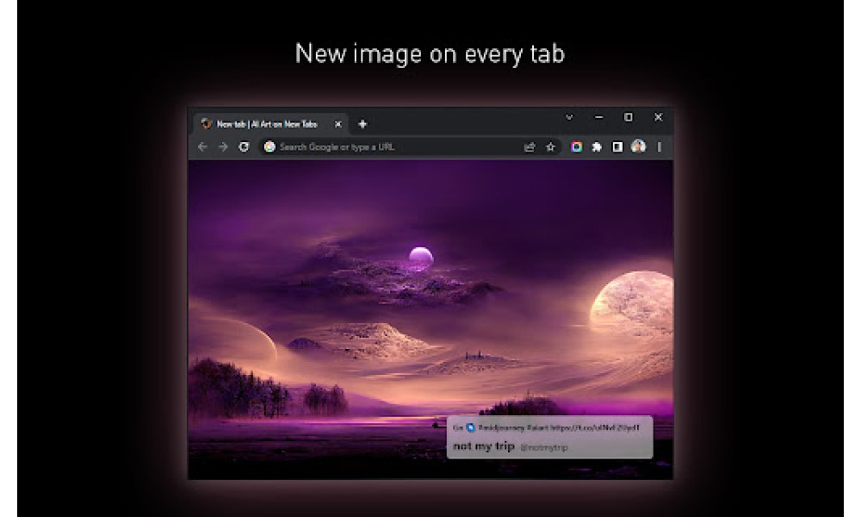861x517 pixels.
Task: Minimize the browser window
Action: coord(599,117)
